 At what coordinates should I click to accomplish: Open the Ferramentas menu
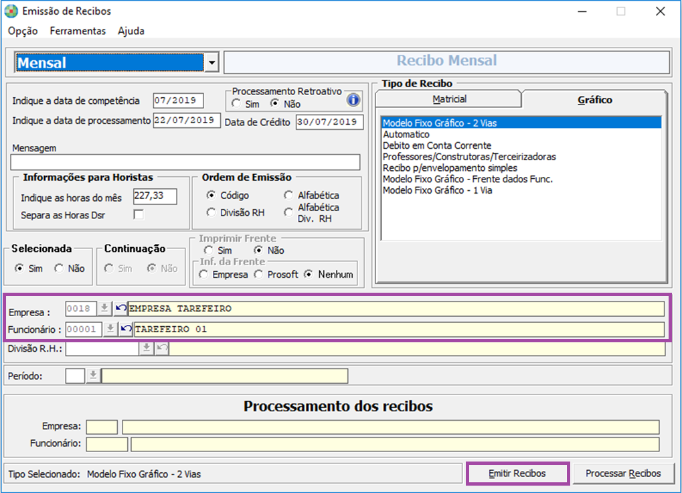coord(78,31)
